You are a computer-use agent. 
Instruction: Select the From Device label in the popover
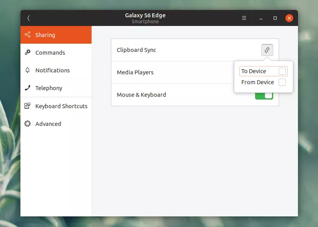(257, 82)
